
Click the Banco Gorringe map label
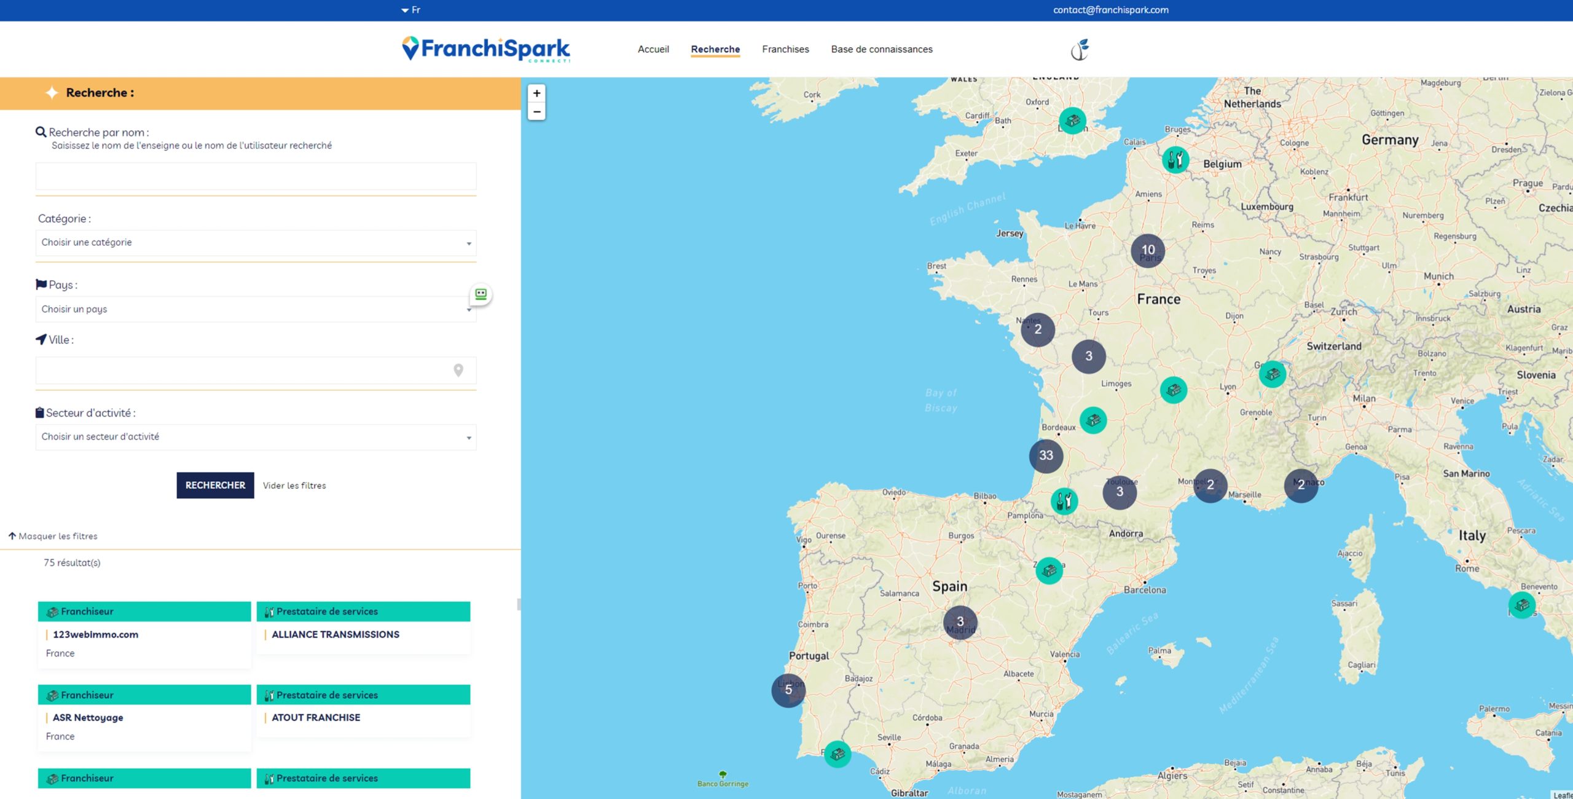[x=723, y=784]
